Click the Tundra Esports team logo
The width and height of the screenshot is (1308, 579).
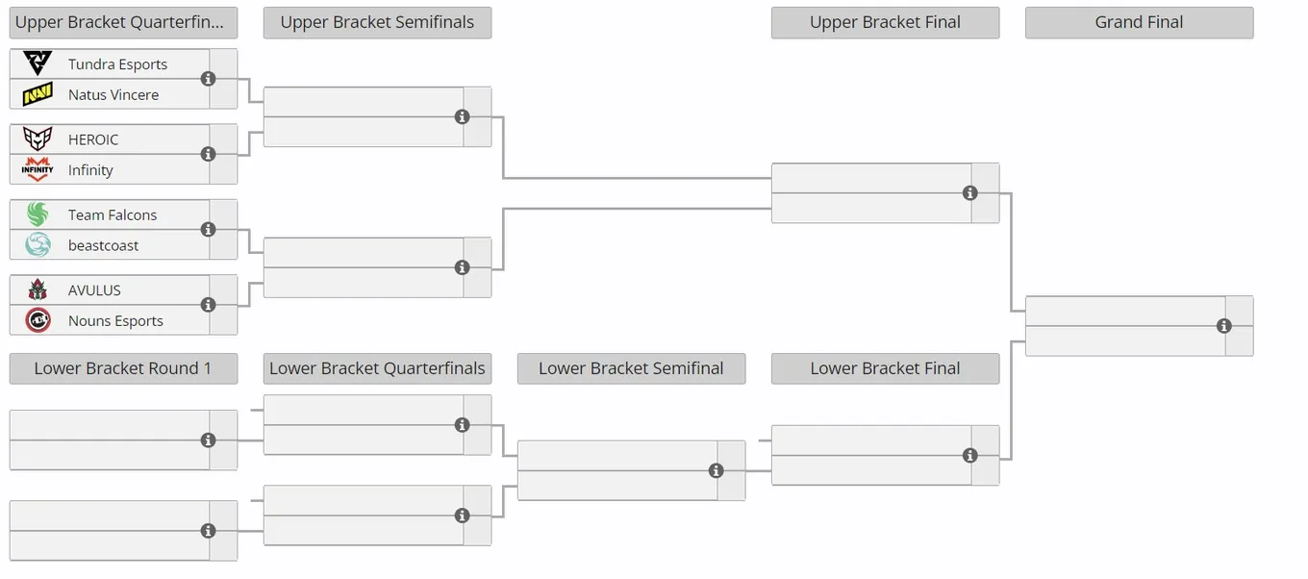click(x=38, y=64)
